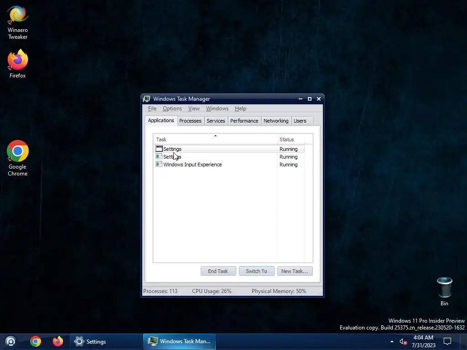
Task: Open the Options menu
Action: click(x=172, y=108)
